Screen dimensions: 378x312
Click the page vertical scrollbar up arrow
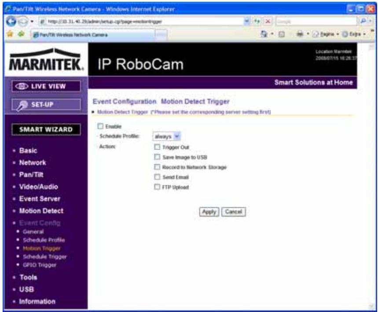(371, 47)
